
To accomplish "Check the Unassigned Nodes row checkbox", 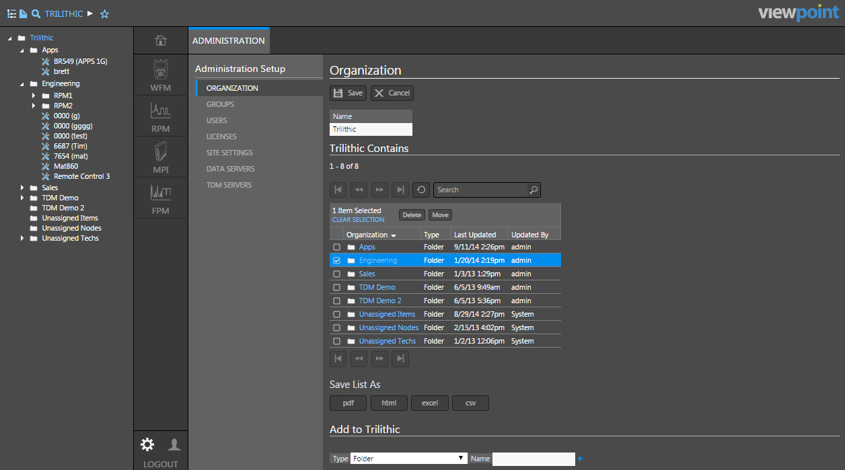I will tap(337, 327).
